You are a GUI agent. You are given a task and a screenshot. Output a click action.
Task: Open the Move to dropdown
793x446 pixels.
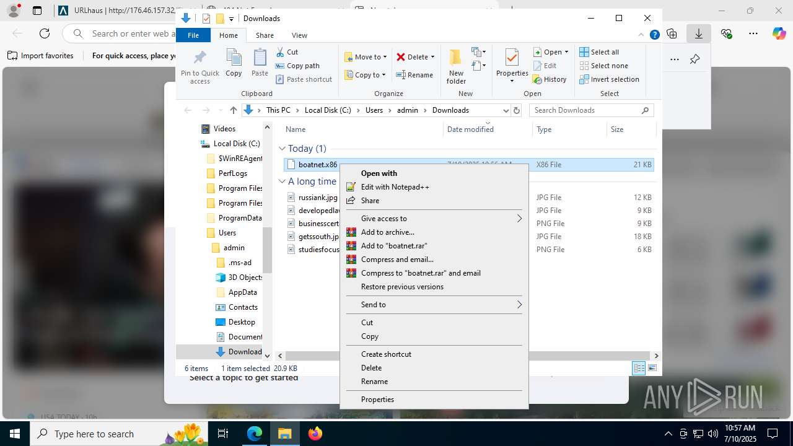click(366, 57)
